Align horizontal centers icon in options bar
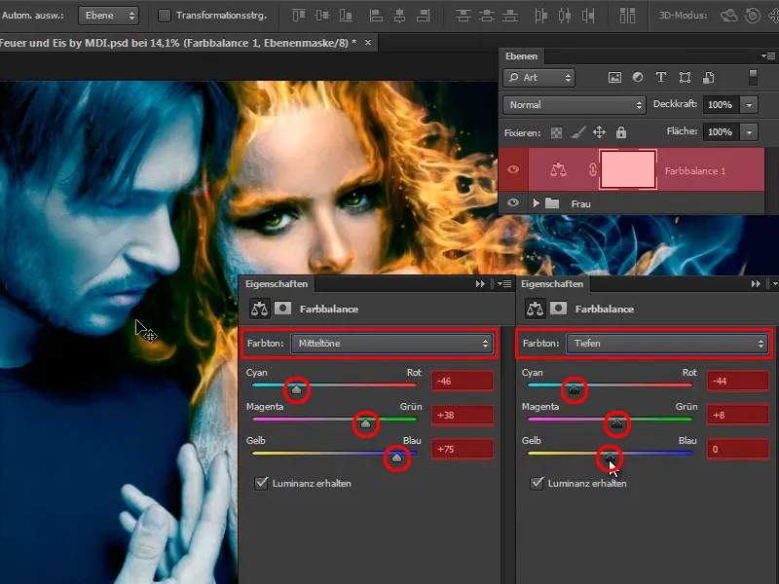779x584 pixels. coord(399,16)
